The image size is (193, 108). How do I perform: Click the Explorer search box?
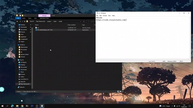(91, 21)
